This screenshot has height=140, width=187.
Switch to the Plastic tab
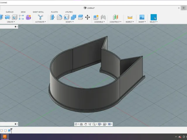(x=55, y=12)
